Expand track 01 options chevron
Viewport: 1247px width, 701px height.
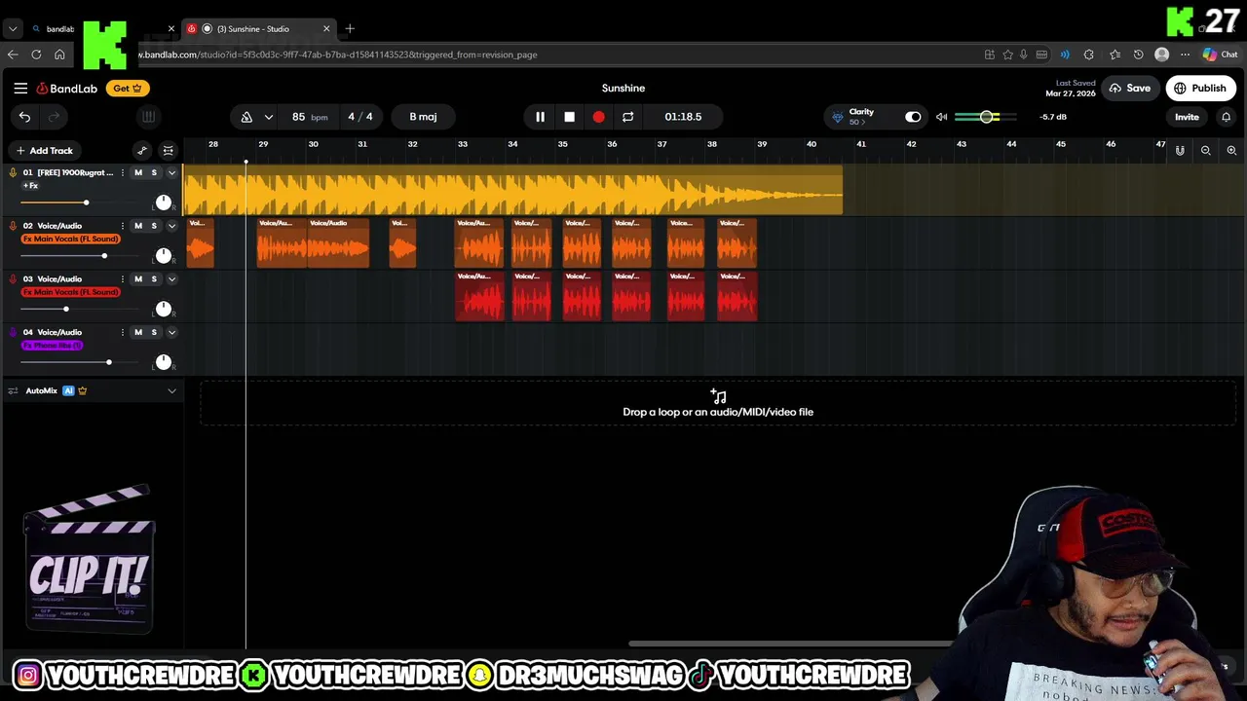(x=171, y=173)
